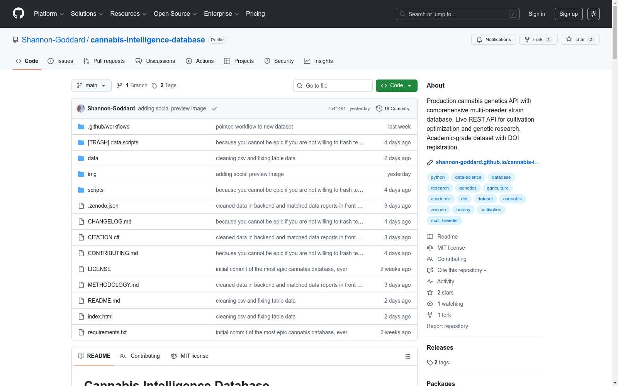Select the MIT license tab above README
Screen dimensions: 618x386
click(x=190, y=356)
